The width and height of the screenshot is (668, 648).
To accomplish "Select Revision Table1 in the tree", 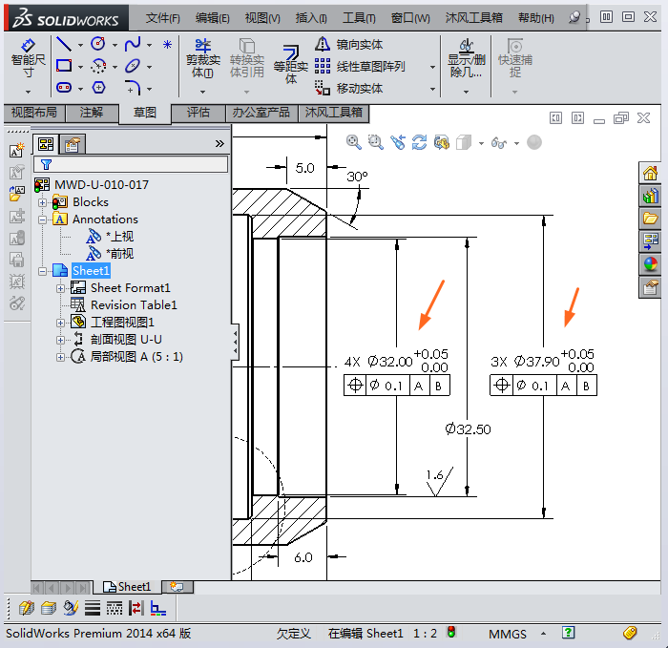I will (x=133, y=305).
